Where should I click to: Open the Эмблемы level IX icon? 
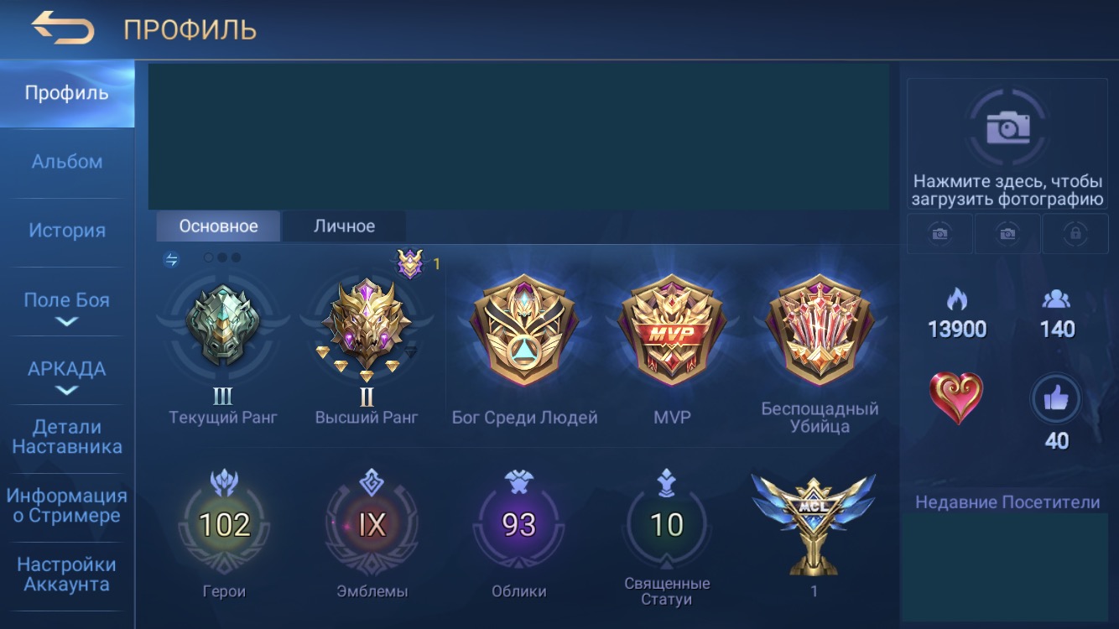[372, 525]
